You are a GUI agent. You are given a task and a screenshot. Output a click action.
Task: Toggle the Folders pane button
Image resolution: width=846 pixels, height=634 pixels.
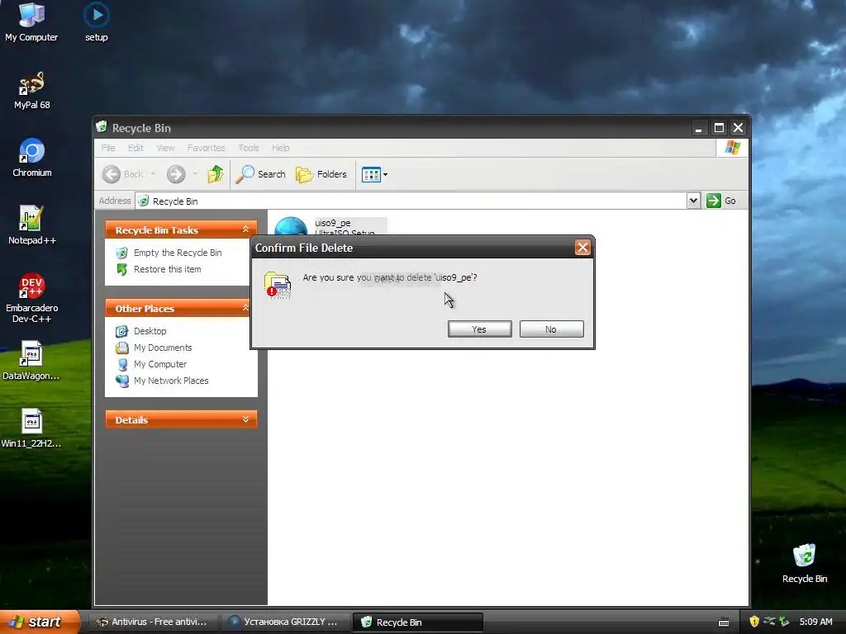click(x=321, y=174)
